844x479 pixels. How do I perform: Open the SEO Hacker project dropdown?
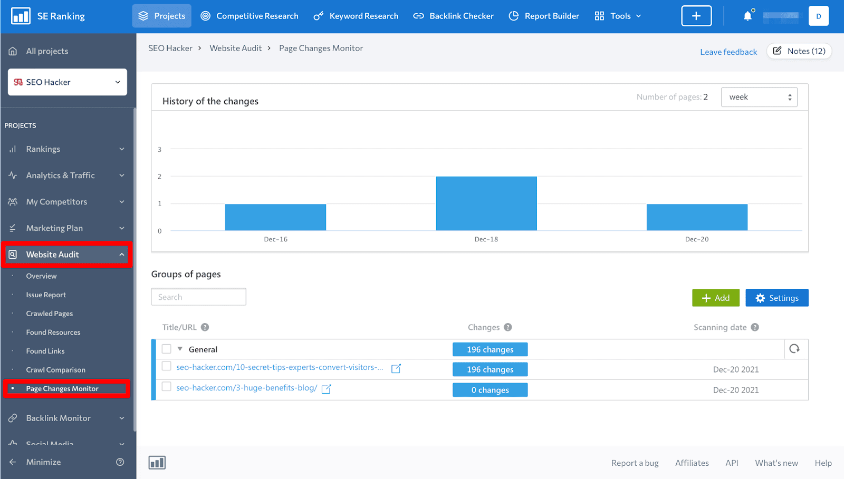pyautogui.click(x=68, y=82)
